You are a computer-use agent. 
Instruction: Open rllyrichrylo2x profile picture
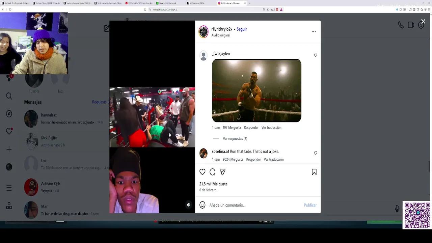coord(204,32)
